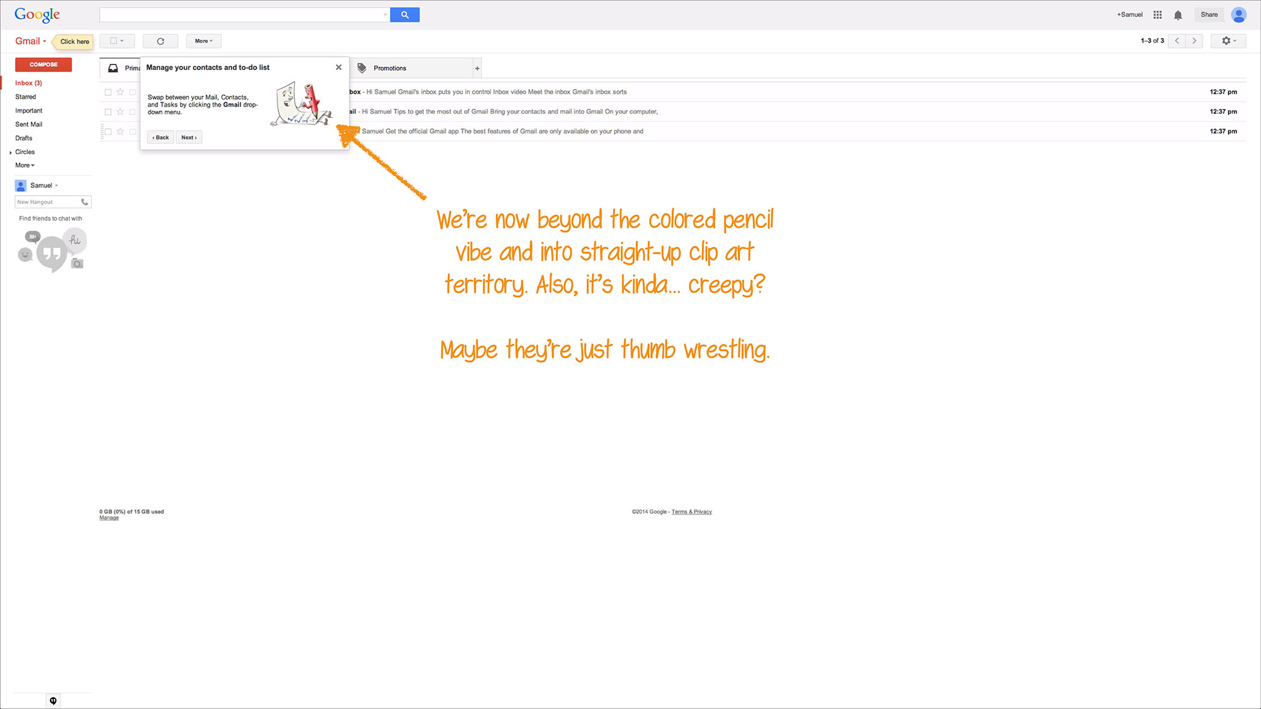Click Next in the tour popup
The width and height of the screenshot is (1261, 709).
(189, 137)
